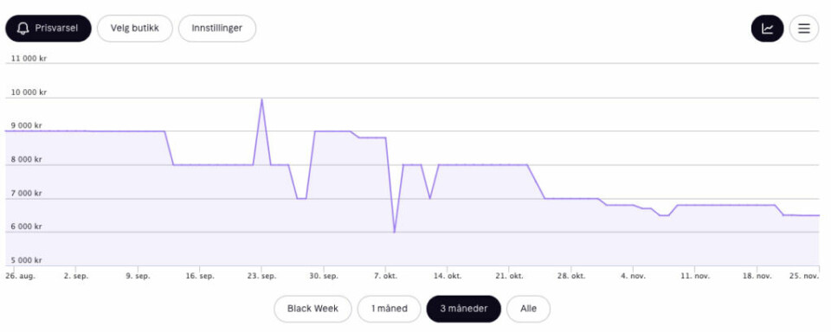The width and height of the screenshot is (831, 332).
Task: Open Innstillinger settings
Action: [x=217, y=29]
